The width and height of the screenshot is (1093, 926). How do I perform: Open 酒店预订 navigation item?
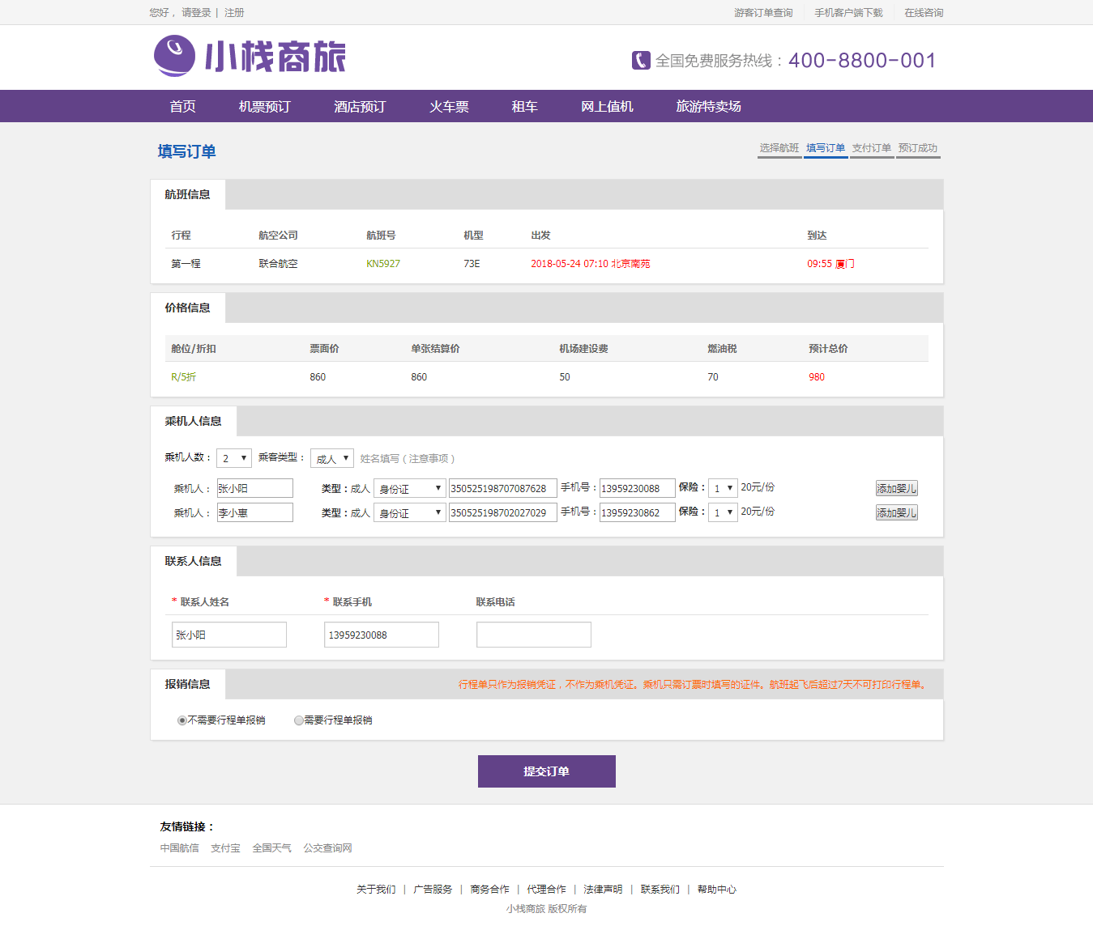360,106
